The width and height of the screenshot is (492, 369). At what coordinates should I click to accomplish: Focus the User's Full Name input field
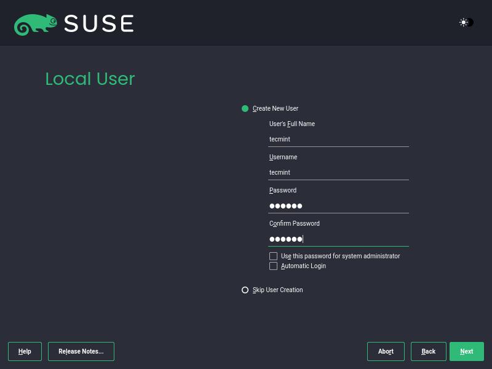[x=338, y=140]
